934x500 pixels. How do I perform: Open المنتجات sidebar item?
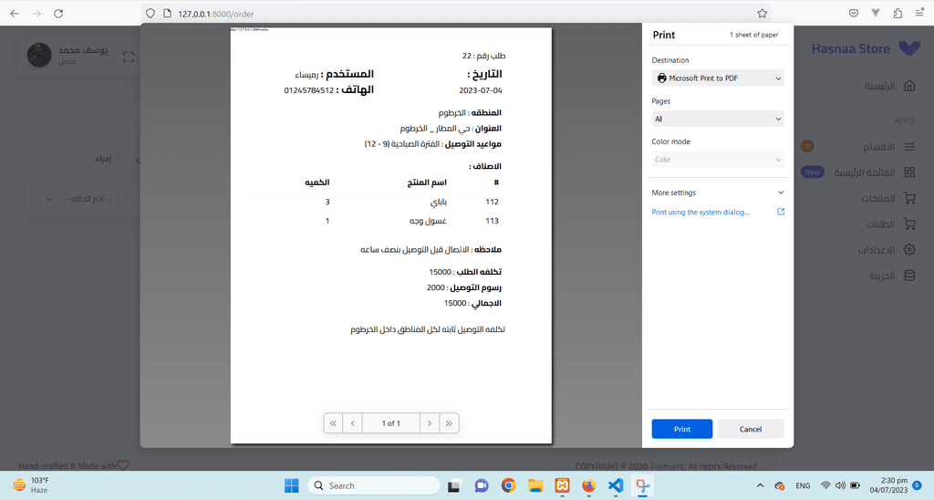tap(888, 198)
